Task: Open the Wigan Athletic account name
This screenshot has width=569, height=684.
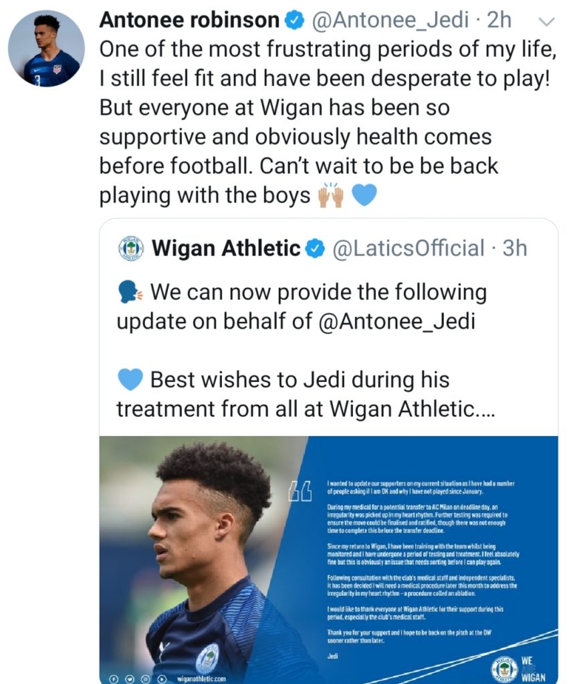Action: tap(226, 249)
